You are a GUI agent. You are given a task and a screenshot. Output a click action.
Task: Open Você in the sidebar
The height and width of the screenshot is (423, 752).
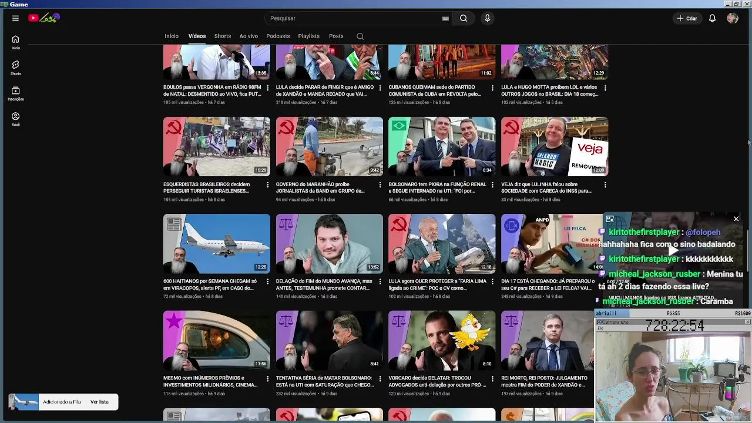coord(15,119)
